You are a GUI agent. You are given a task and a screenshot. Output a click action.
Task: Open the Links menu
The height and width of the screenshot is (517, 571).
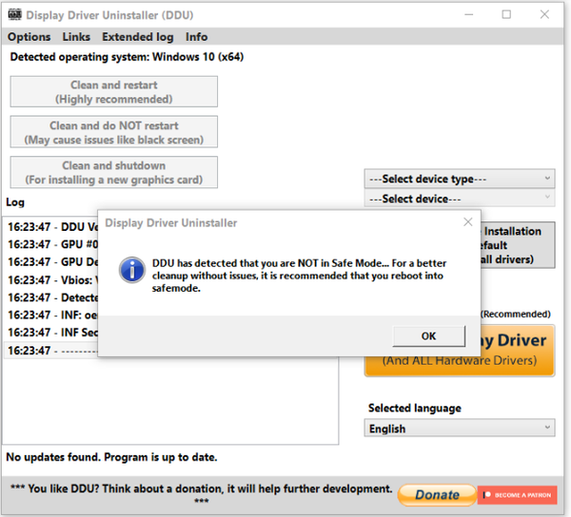click(76, 37)
